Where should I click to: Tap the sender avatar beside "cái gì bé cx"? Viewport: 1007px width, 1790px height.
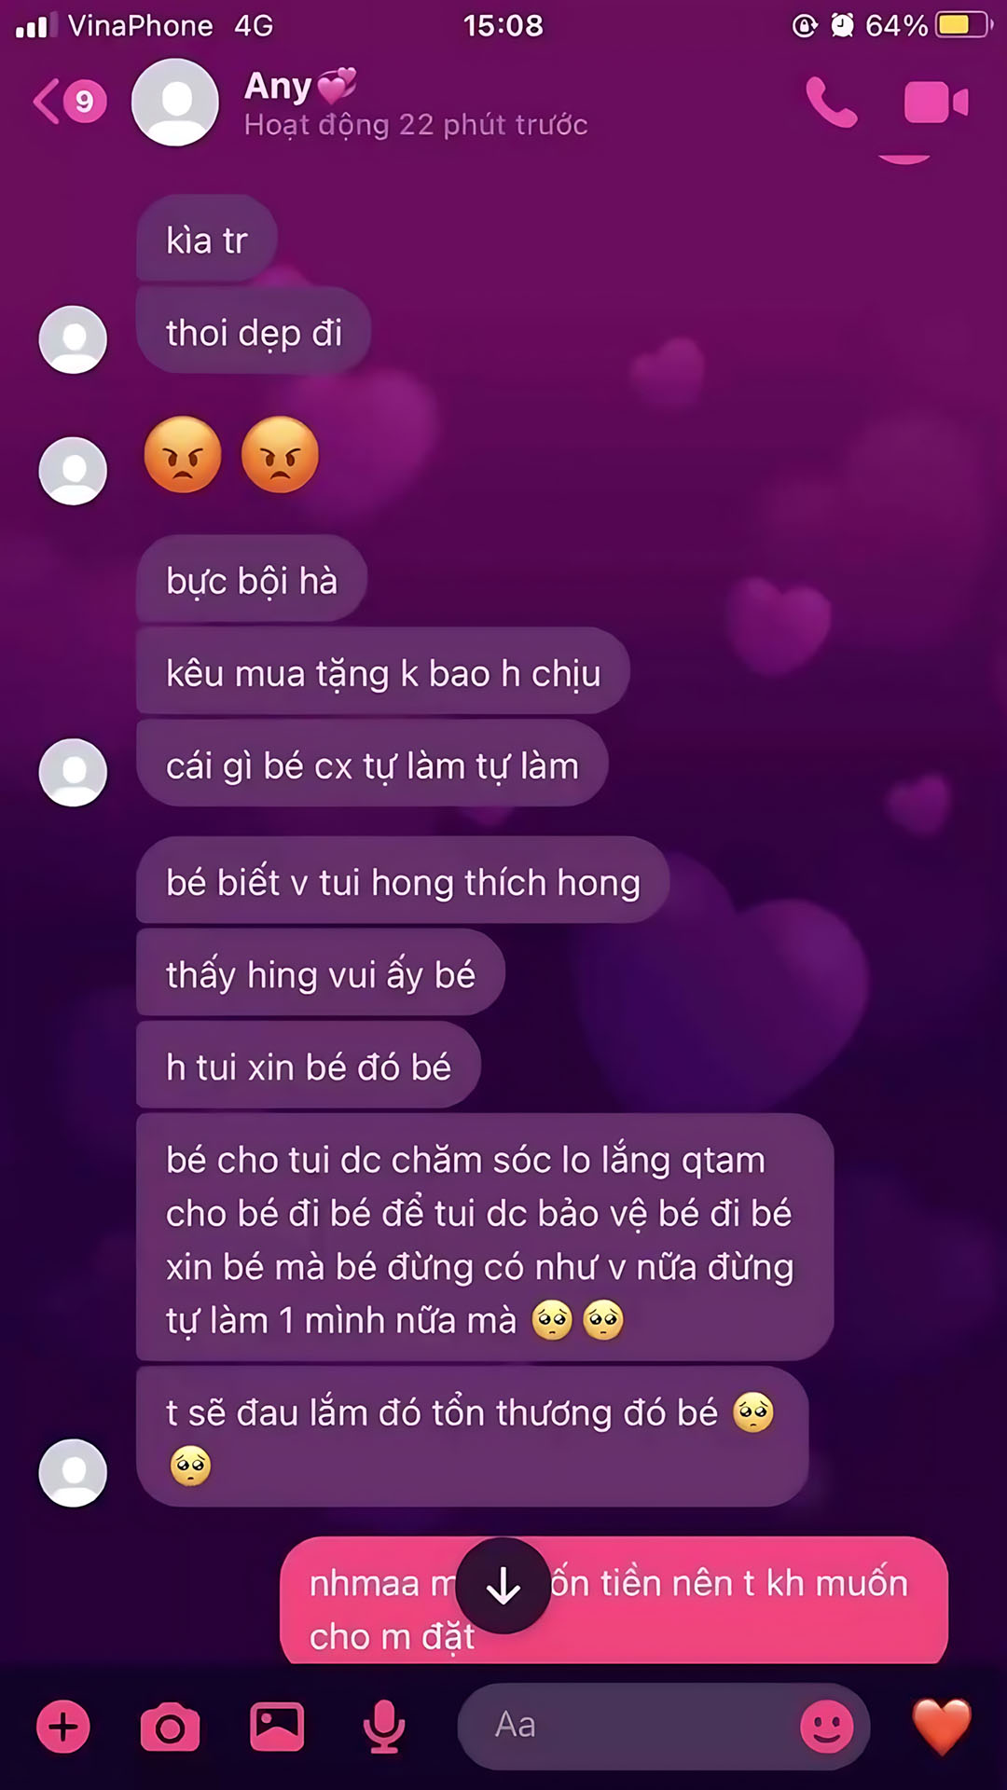pyautogui.click(x=73, y=772)
